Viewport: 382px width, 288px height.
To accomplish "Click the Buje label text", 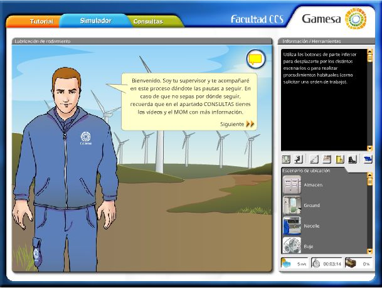I will click(308, 247).
